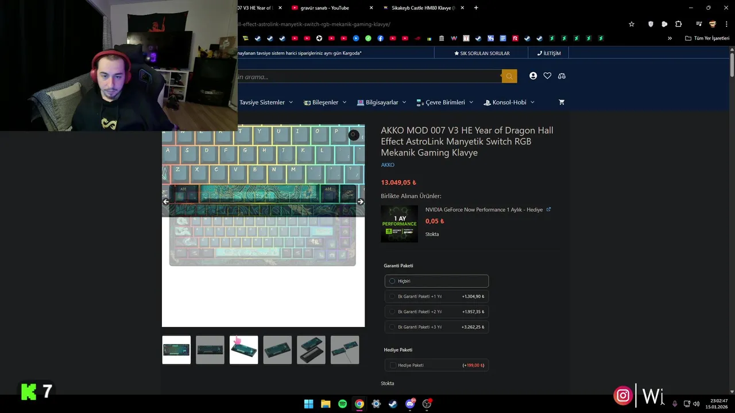Click the external link icon beside NVIDIA GeForce
This screenshot has width=735, height=413.
(x=548, y=209)
